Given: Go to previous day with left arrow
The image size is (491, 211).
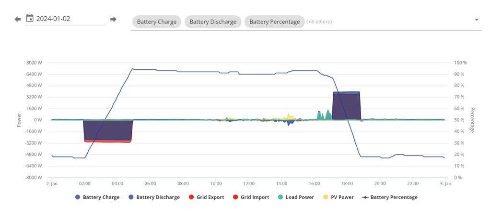Looking at the screenshot, I should tap(18, 19).
